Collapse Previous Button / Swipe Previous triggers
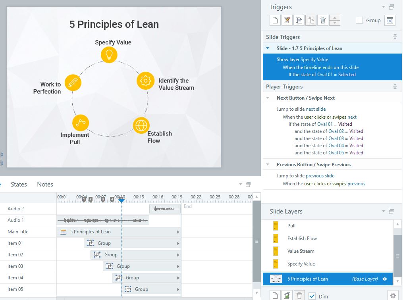 click(268, 165)
